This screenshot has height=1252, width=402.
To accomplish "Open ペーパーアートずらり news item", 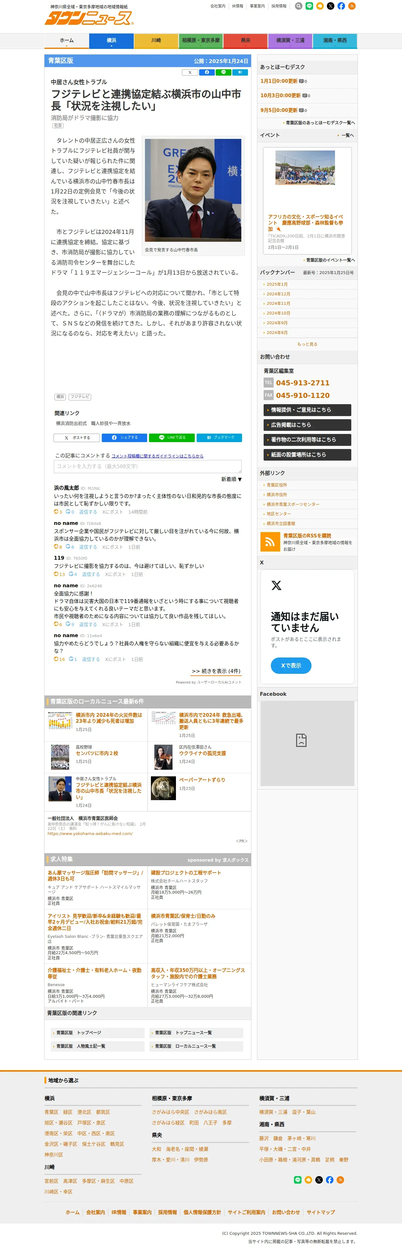I will [x=202, y=780].
